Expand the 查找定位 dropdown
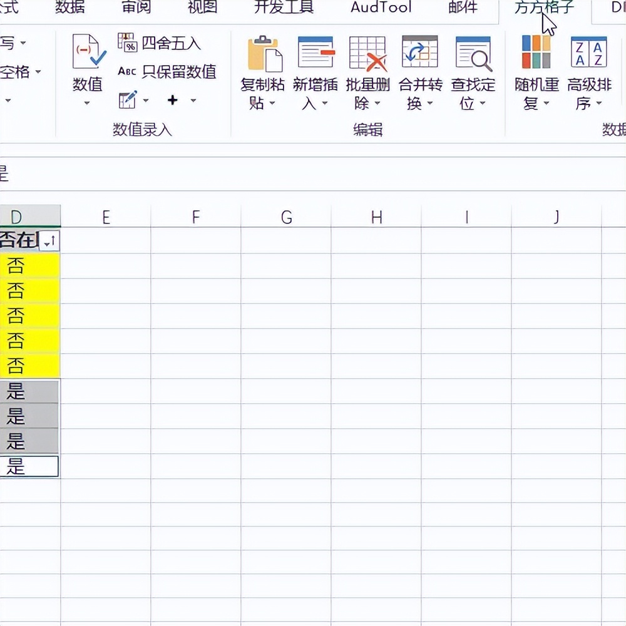Viewport: 626px width, 626px height. [x=482, y=103]
